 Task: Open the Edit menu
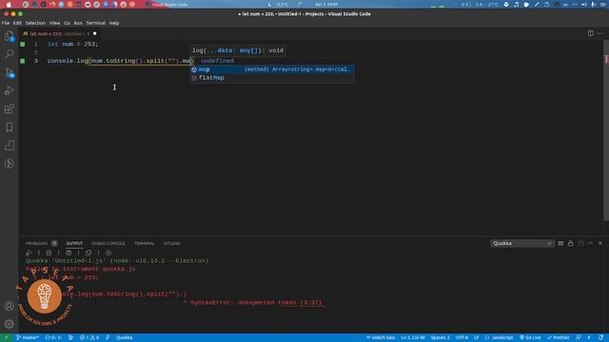click(x=17, y=23)
